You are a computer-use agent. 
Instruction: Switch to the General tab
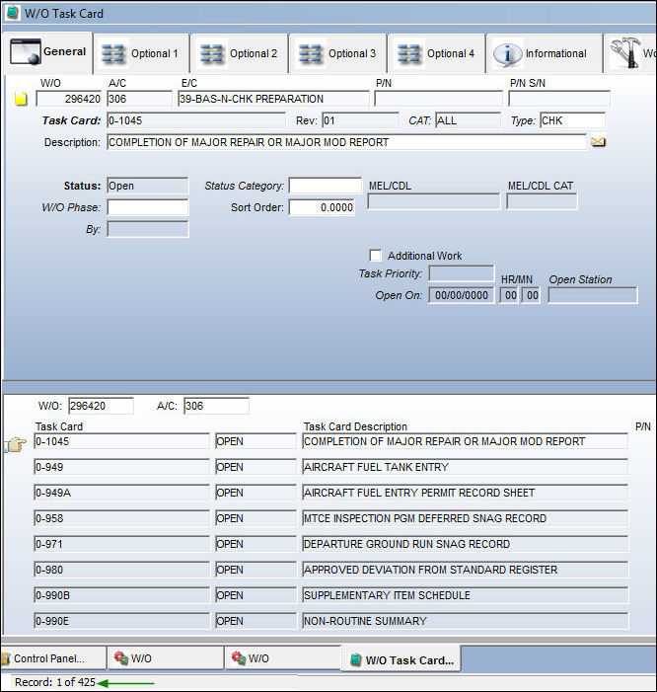click(48, 51)
